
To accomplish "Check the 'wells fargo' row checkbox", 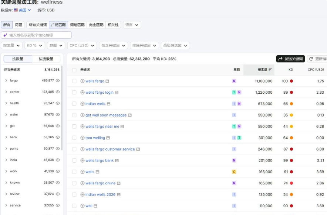I will pyautogui.click(x=74, y=81).
